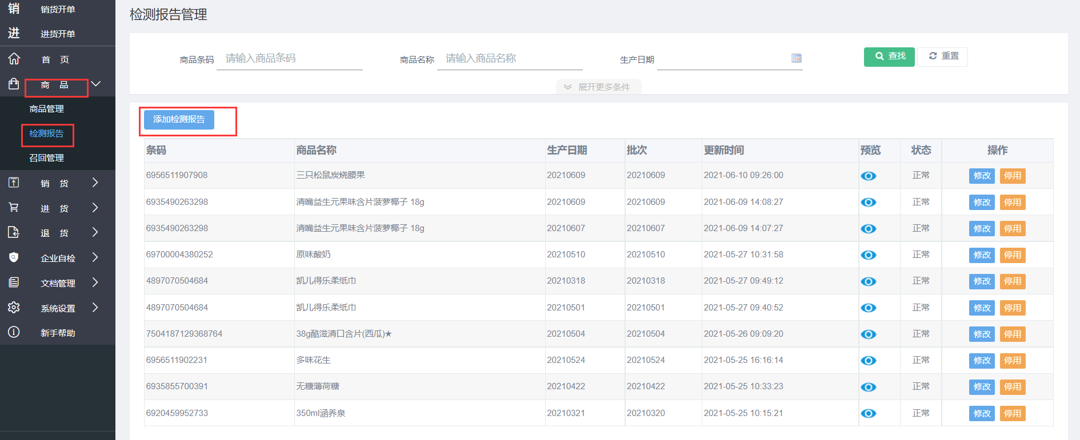Click 修改 for 350ml涵养泉 row
Viewport: 1080px width, 440px height.
click(x=982, y=413)
